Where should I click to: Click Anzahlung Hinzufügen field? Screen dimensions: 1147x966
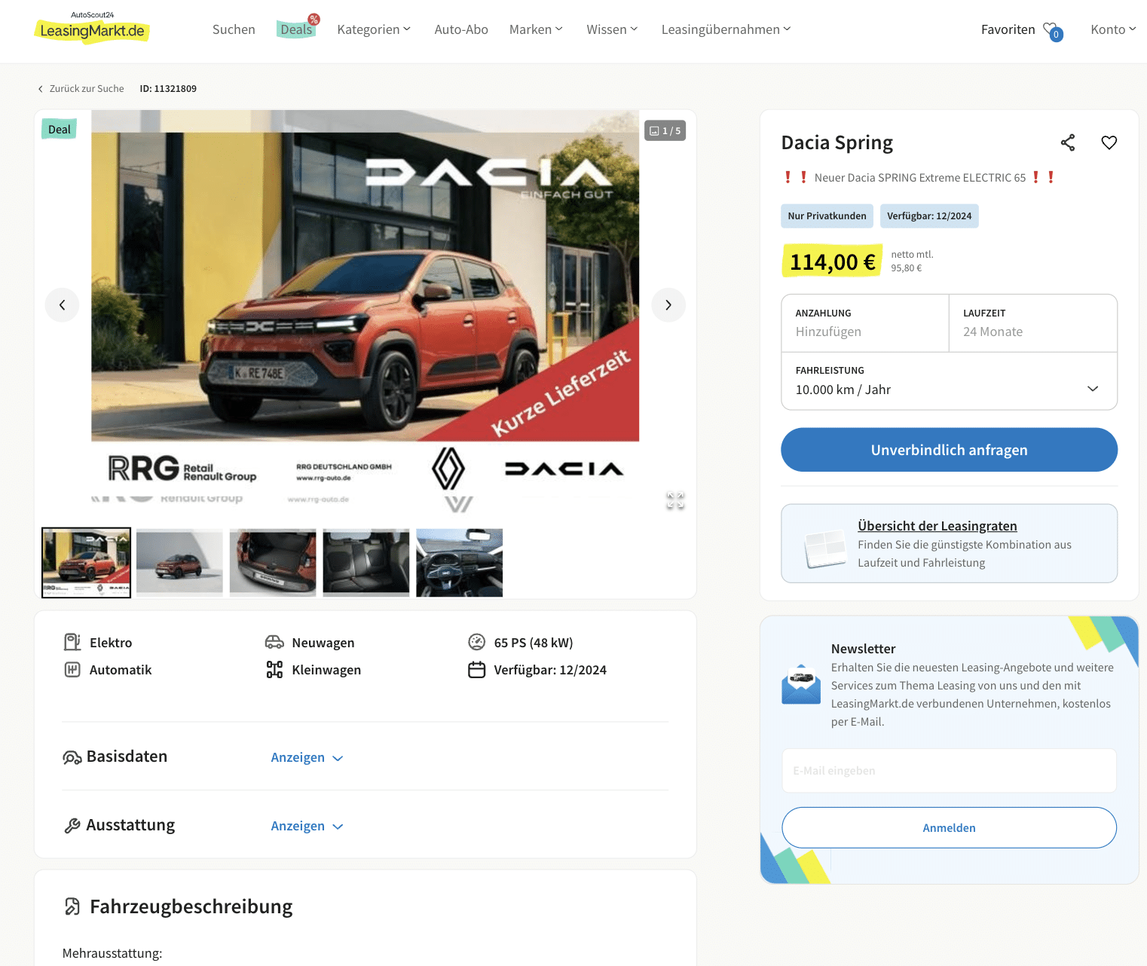click(x=865, y=323)
